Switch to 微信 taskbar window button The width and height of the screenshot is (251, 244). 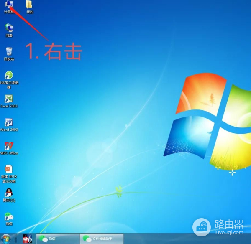[58, 239]
